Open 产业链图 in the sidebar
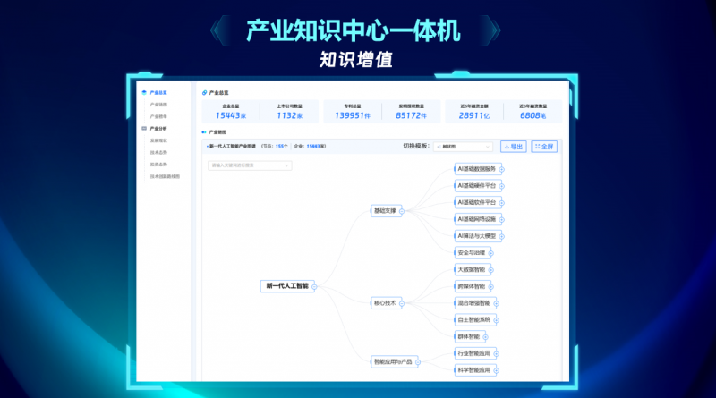Viewport: 716px width, 398px height. pos(158,105)
